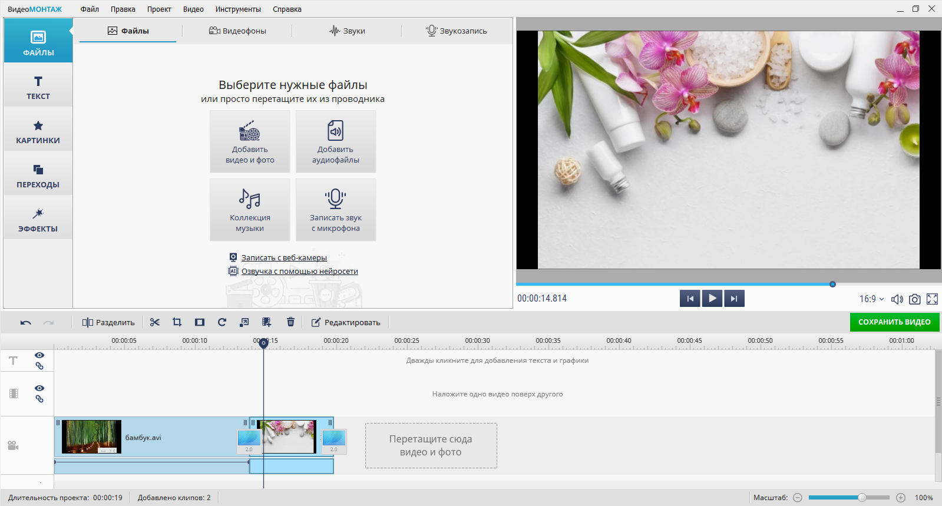Click the timeline playhead marker
Image resolution: width=942 pixels, height=506 pixels.
(264, 343)
